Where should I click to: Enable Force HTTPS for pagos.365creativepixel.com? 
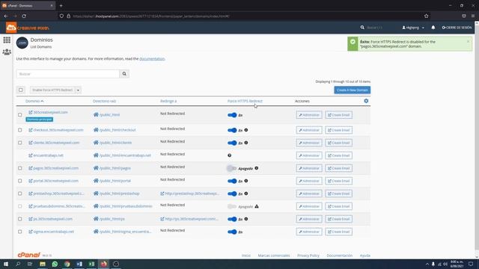[231, 168]
